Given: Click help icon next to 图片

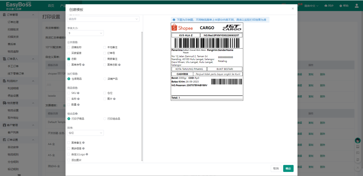Looking at the screenshot, I should point(114,99).
